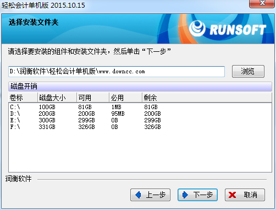The width and height of the screenshot is (276, 210).
Task: Click the 可用 column header
Action: click(x=93, y=98)
